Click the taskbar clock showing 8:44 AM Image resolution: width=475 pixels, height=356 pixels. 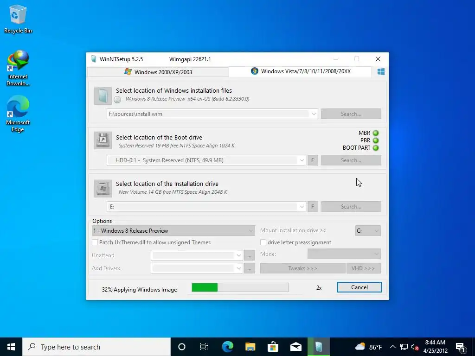click(435, 347)
